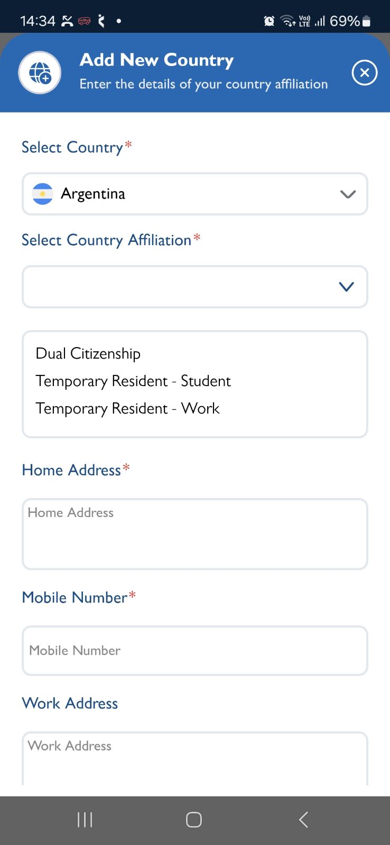The height and width of the screenshot is (845, 390).
Task: Tap the alarm icon in status bar
Action: coord(269,21)
